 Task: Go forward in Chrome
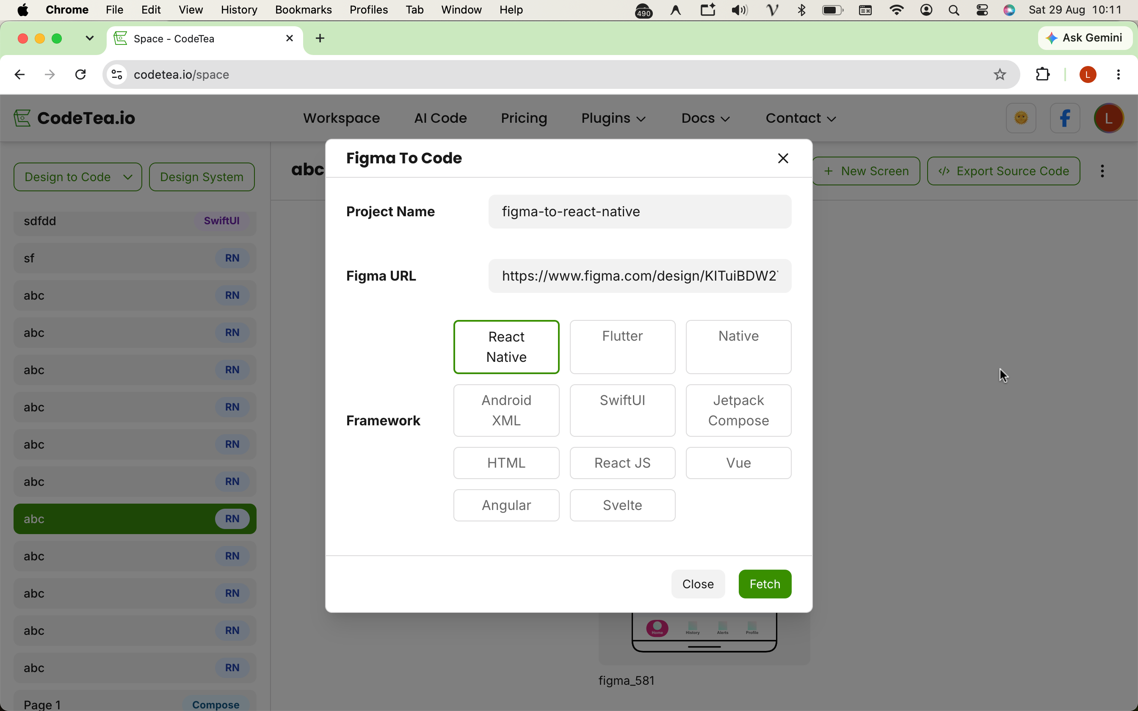pyautogui.click(x=50, y=74)
